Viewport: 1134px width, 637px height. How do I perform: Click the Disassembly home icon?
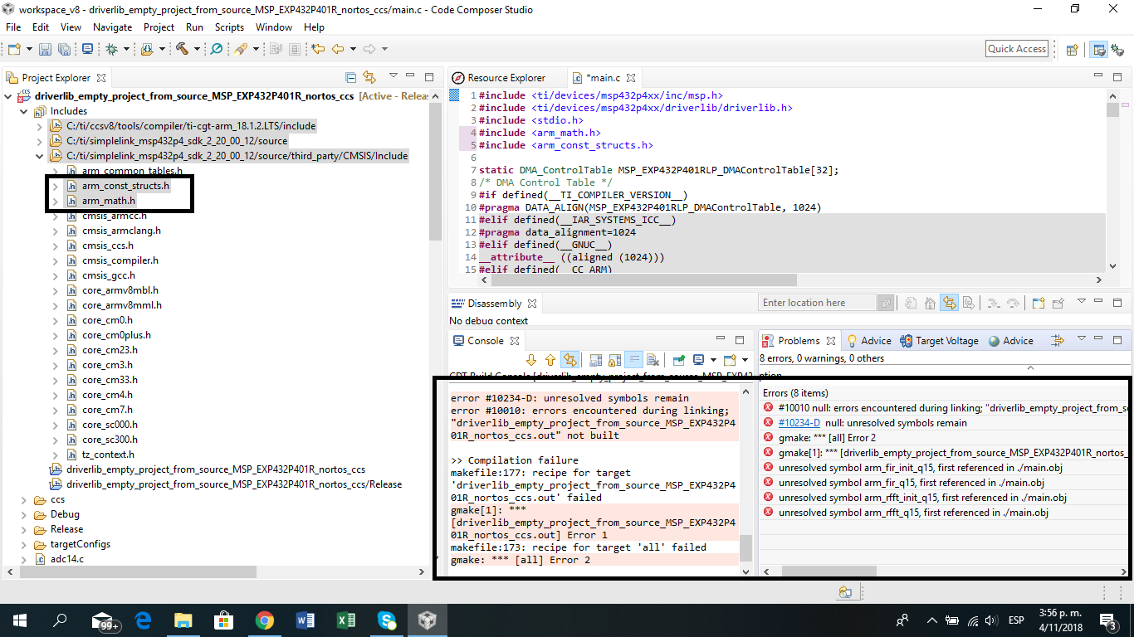pyautogui.click(x=930, y=303)
